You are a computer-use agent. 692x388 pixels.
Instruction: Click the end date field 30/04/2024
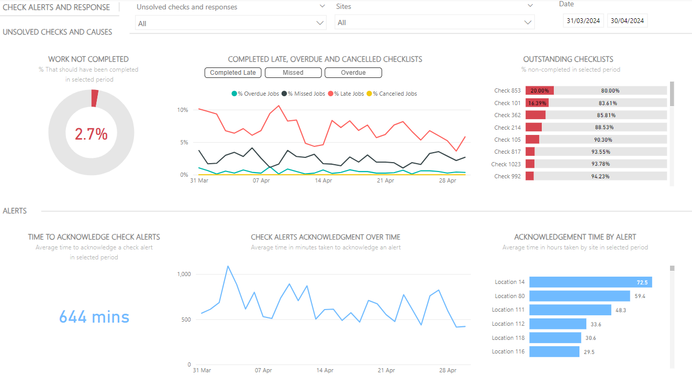(x=627, y=21)
